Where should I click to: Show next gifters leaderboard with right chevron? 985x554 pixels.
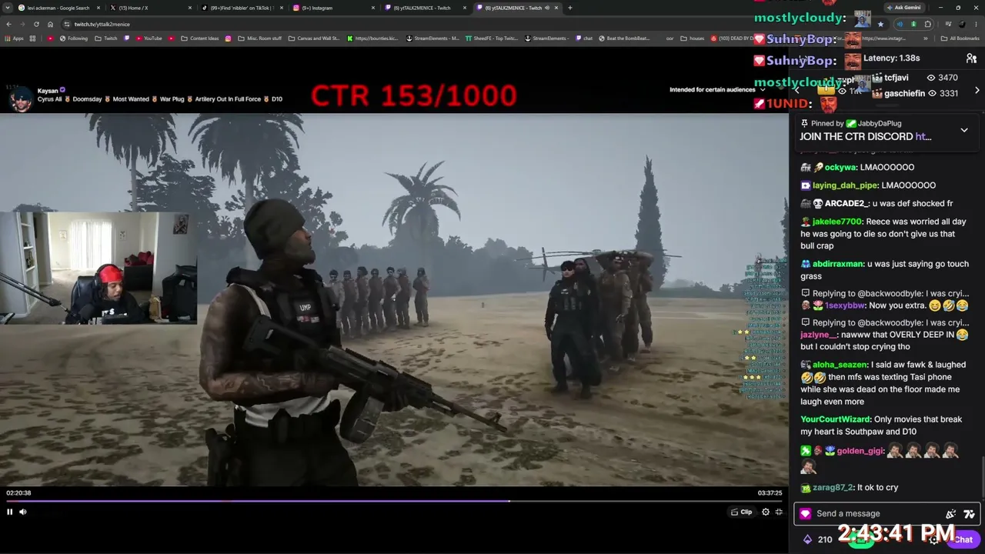[x=977, y=90]
